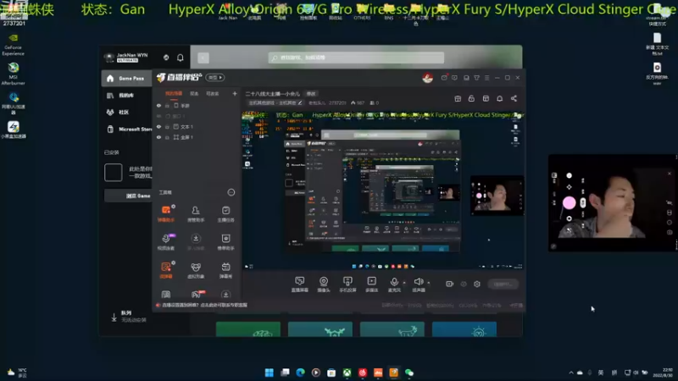Click the unlock icon above the preview

coord(471,98)
